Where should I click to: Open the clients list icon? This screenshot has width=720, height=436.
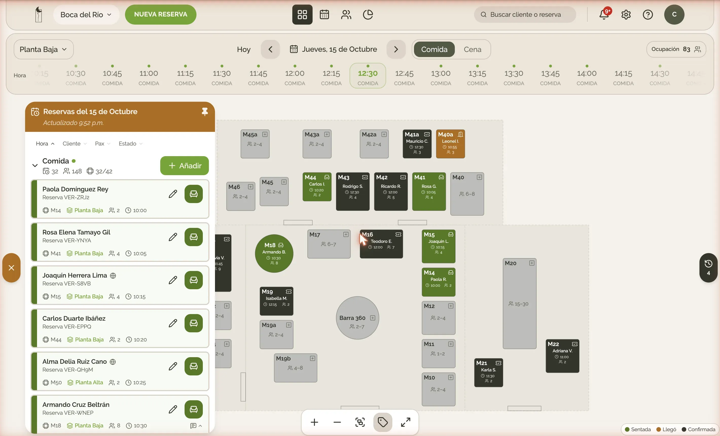[x=346, y=15]
